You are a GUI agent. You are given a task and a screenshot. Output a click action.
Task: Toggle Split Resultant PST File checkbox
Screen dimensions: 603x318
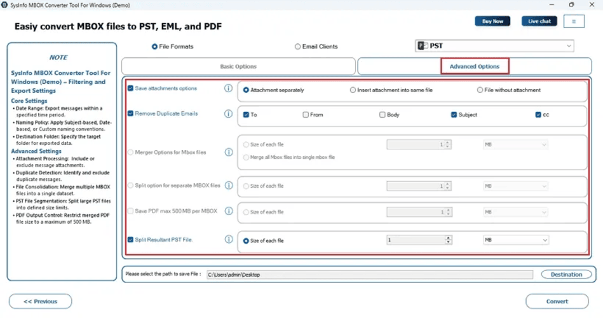pos(130,240)
